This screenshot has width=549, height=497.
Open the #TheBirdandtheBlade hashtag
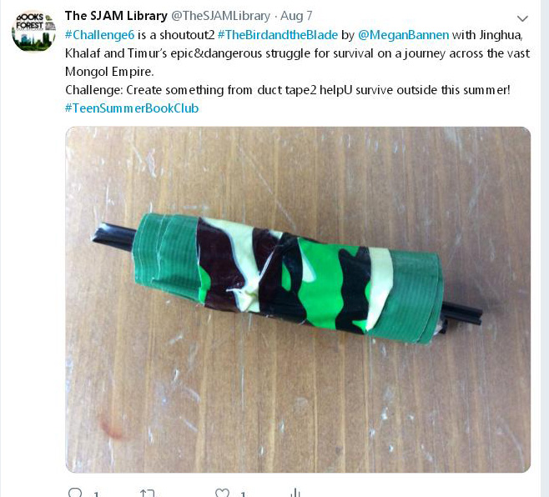[x=278, y=35]
